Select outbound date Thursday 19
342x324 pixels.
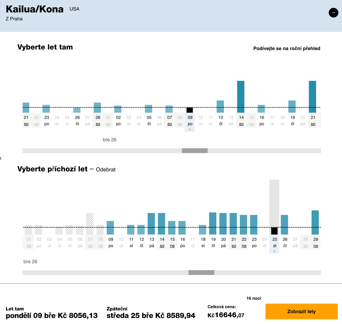pyautogui.click(x=292, y=120)
